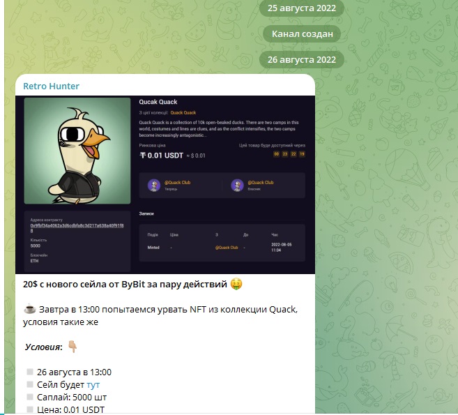
Task: Click the contract address in the screenshot
Action: pyautogui.click(x=77, y=228)
